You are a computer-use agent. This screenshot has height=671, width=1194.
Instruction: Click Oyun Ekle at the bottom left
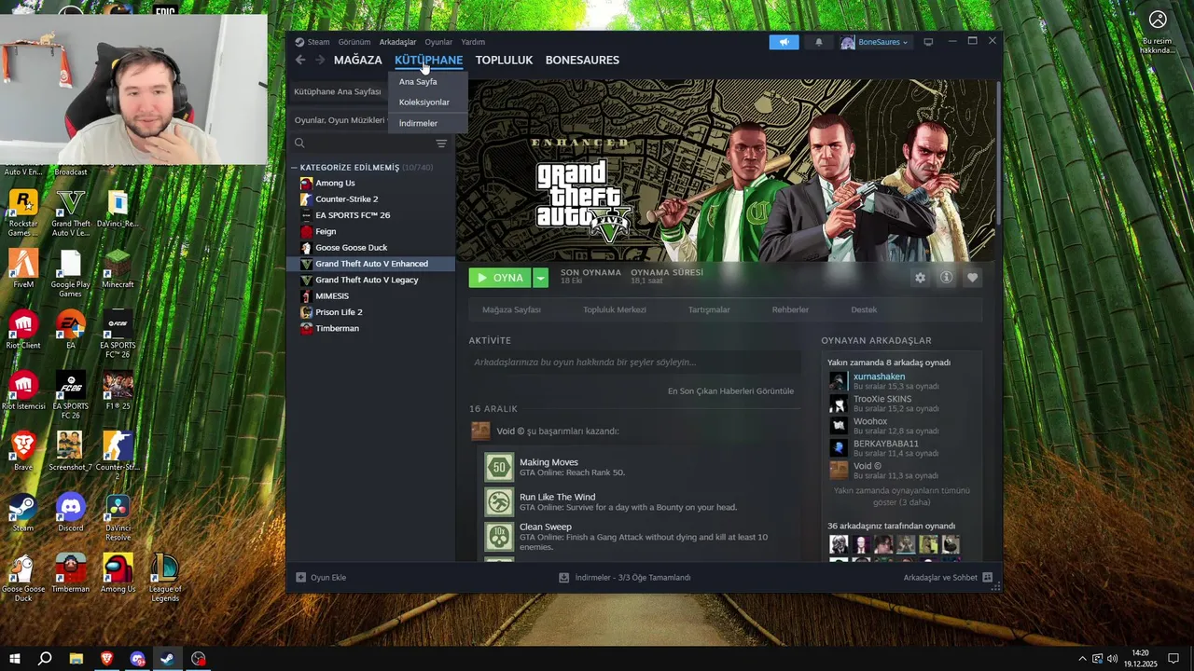pyautogui.click(x=321, y=578)
